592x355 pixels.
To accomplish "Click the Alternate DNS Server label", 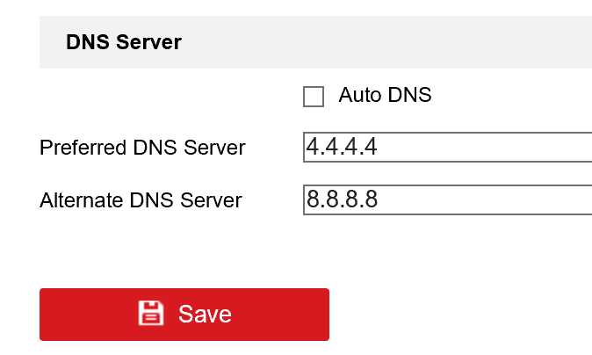I will pos(141,200).
